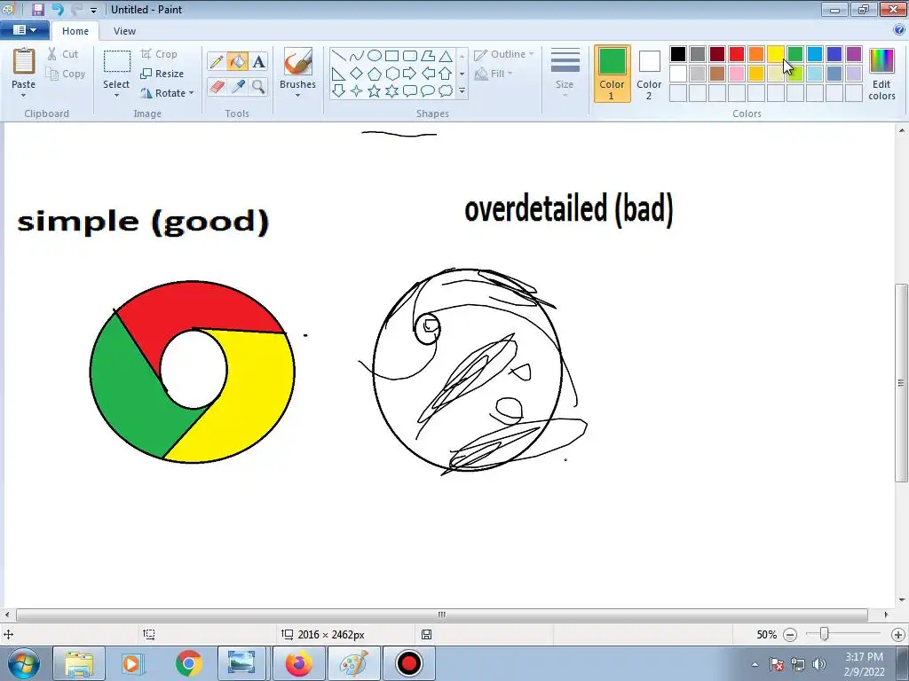Pick the yellow color swatch
909x681 pixels.
click(775, 54)
